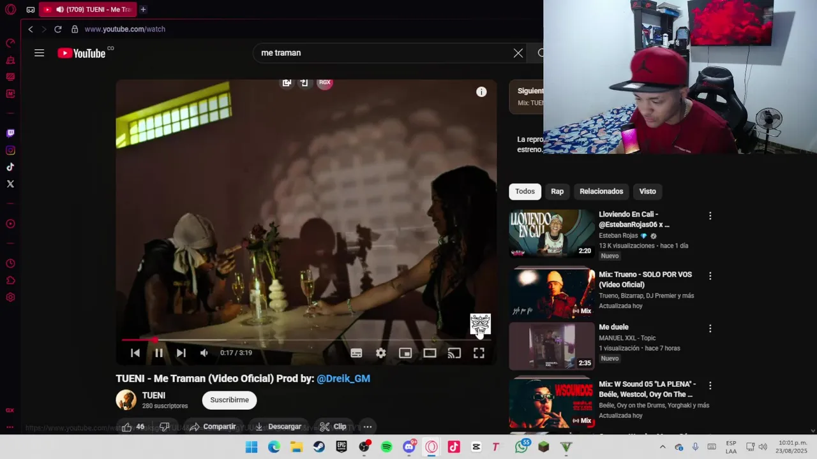Open the more actions three-dot button
The height and width of the screenshot is (459, 817).
click(368, 426)
